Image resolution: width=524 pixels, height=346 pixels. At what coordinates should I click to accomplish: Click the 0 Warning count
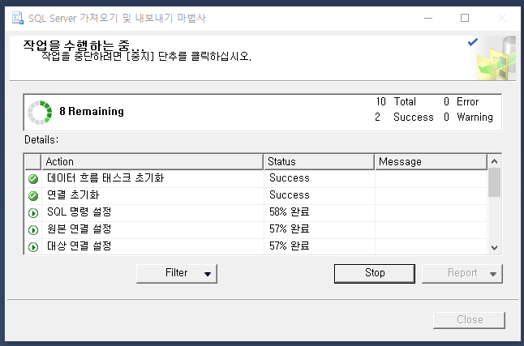click(x=468, y=117)
